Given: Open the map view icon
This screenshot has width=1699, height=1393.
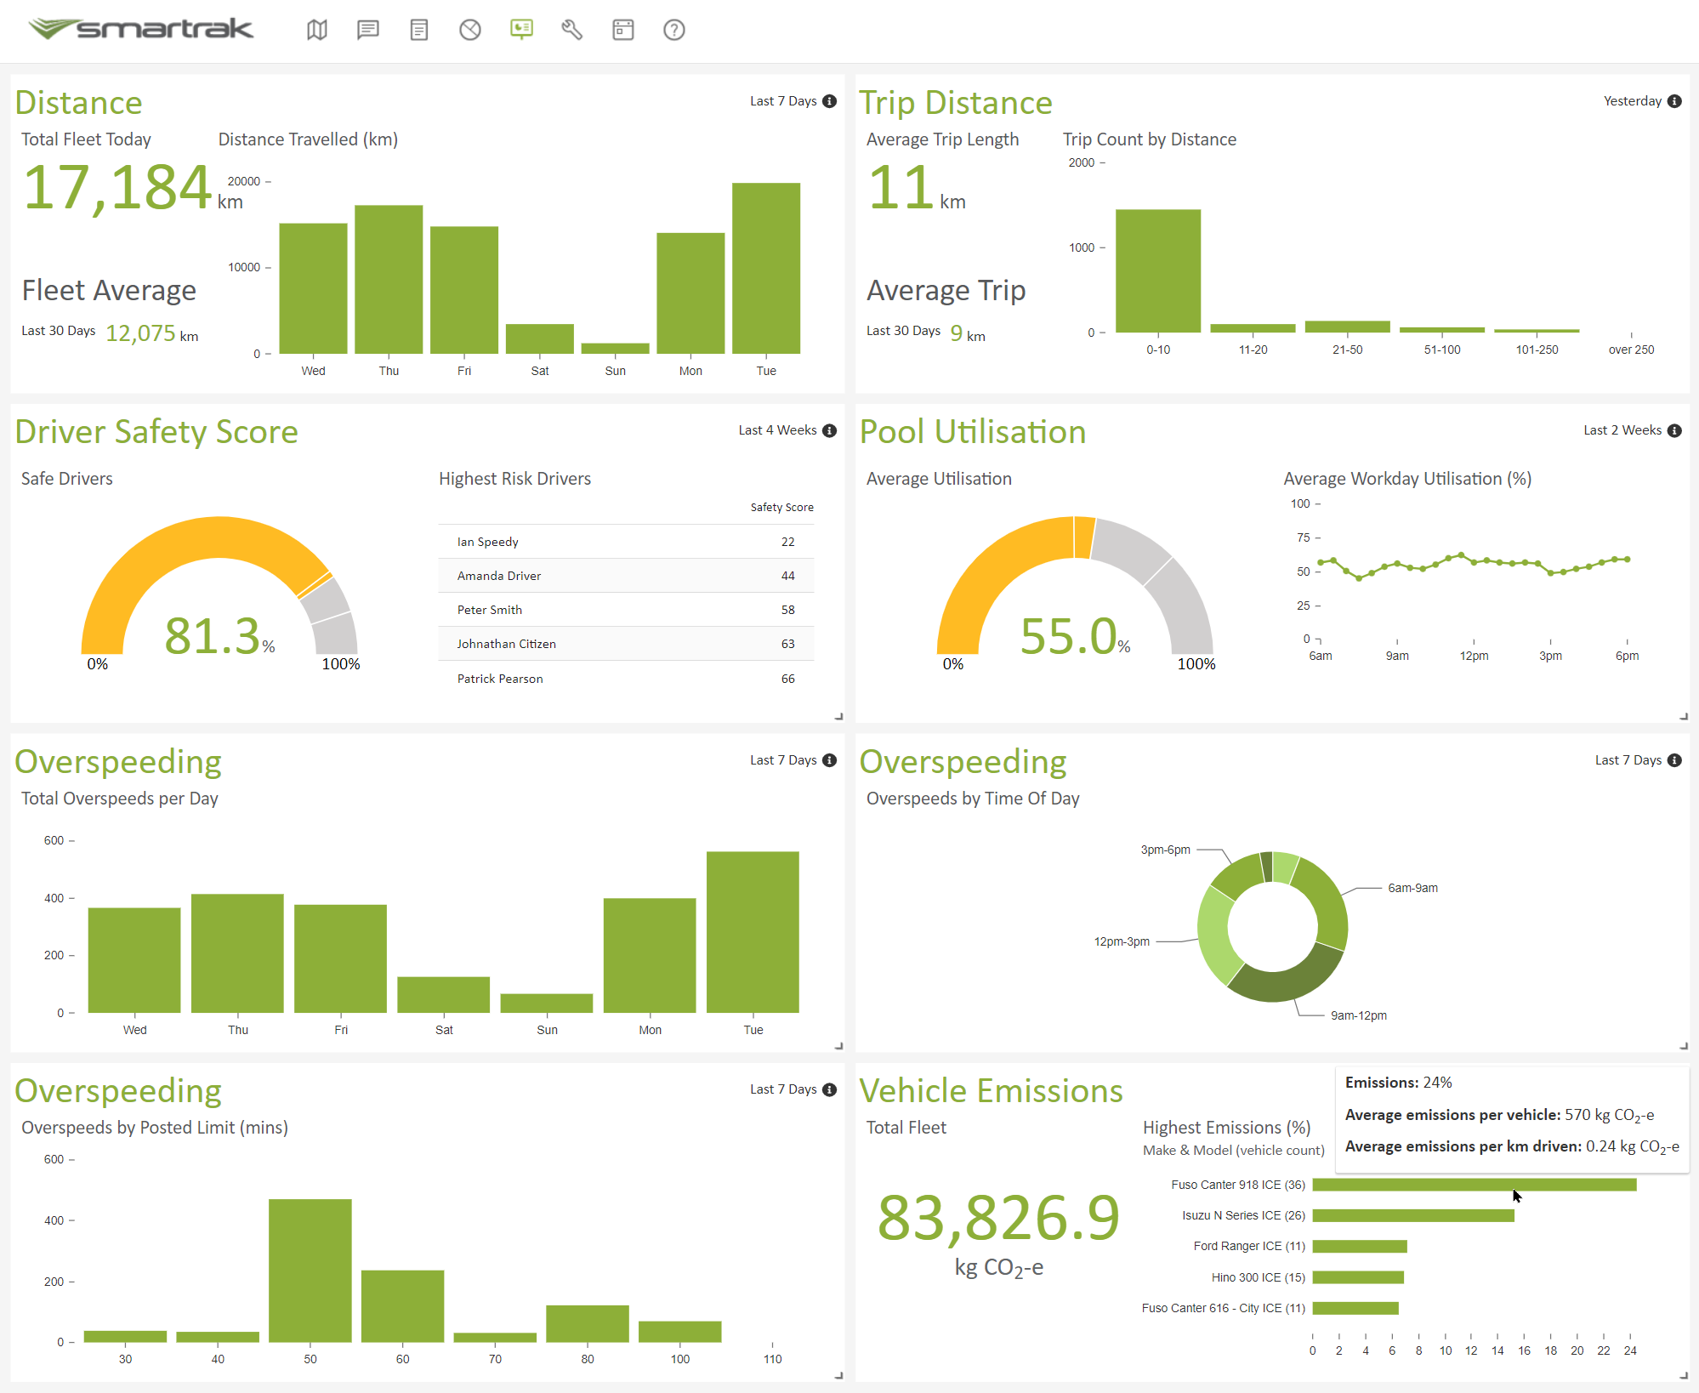Looking at the screenshot, I should (316, 30).
